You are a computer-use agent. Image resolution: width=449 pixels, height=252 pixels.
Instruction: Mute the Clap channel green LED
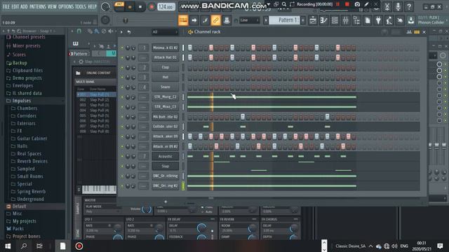(122, 67)
